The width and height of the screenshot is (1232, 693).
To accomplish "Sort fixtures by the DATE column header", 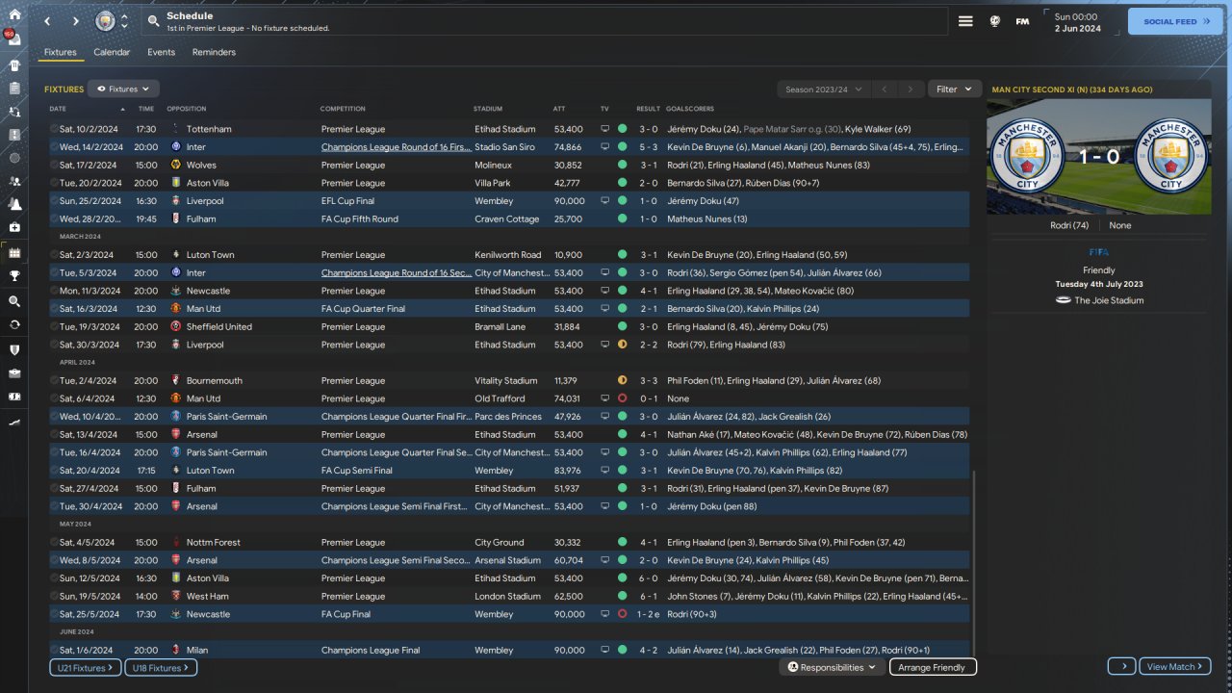I will 58,109.
